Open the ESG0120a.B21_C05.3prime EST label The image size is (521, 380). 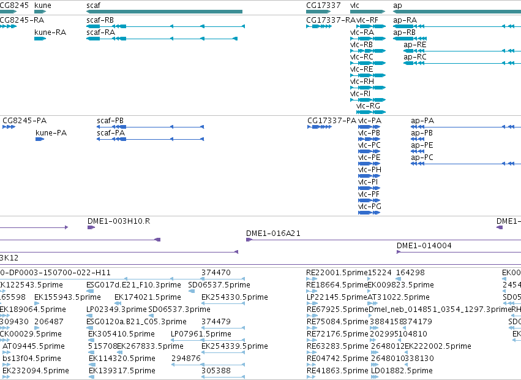[137, 322]
